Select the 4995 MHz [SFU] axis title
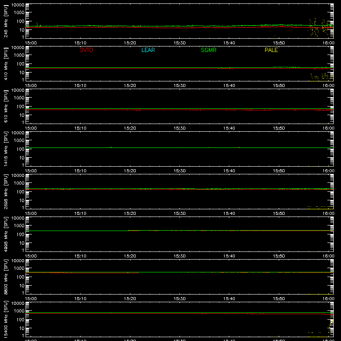Image resolution: width=341 pixels, height=341 pixels. click(x=6, y=234)
